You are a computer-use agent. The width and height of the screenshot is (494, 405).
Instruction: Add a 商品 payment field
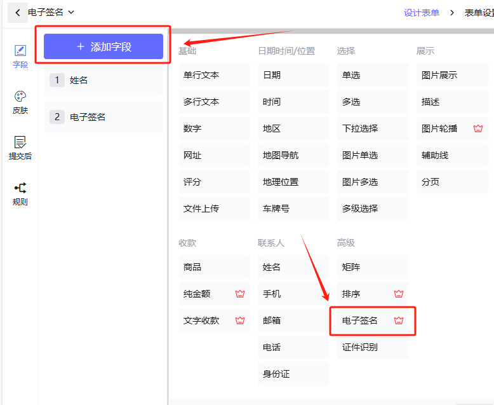coord(214,267)
